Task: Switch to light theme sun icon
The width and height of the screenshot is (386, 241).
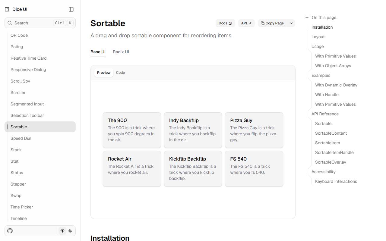Action: (x=62, y=231)
